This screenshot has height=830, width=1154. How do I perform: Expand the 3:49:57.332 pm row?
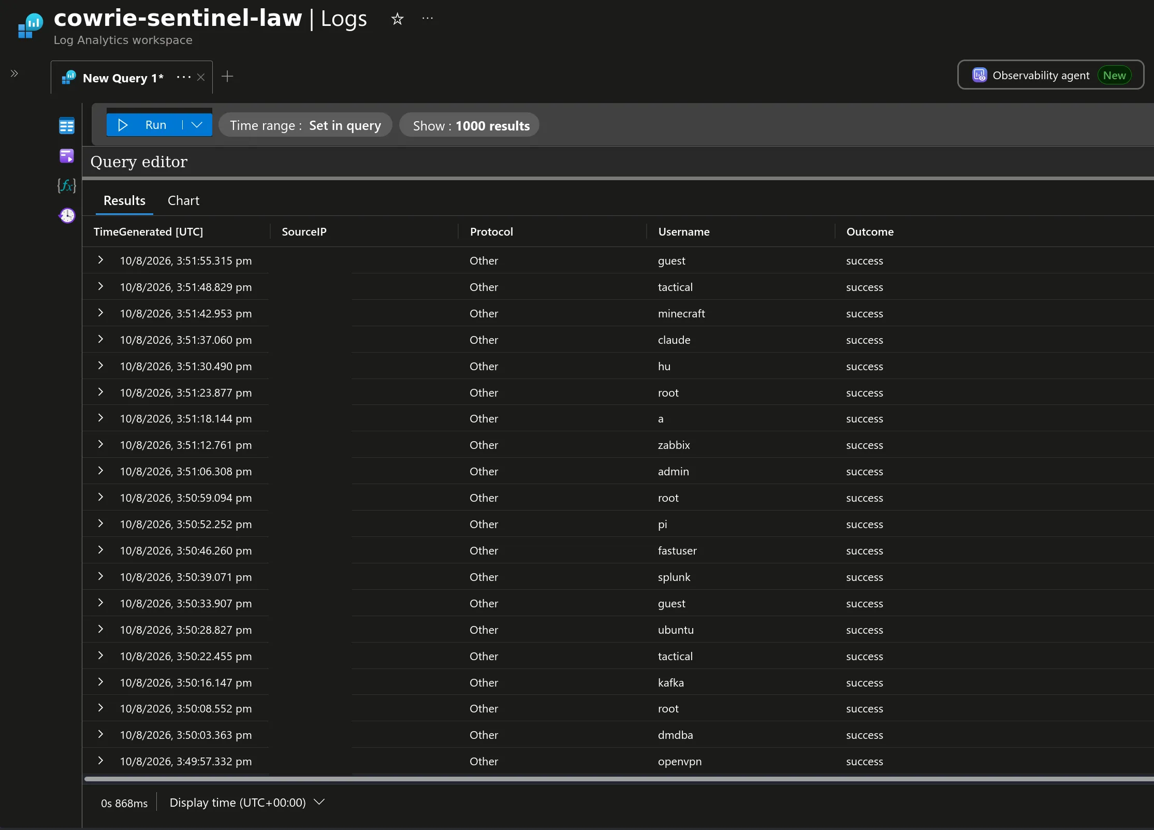click(x=100, y=761)
